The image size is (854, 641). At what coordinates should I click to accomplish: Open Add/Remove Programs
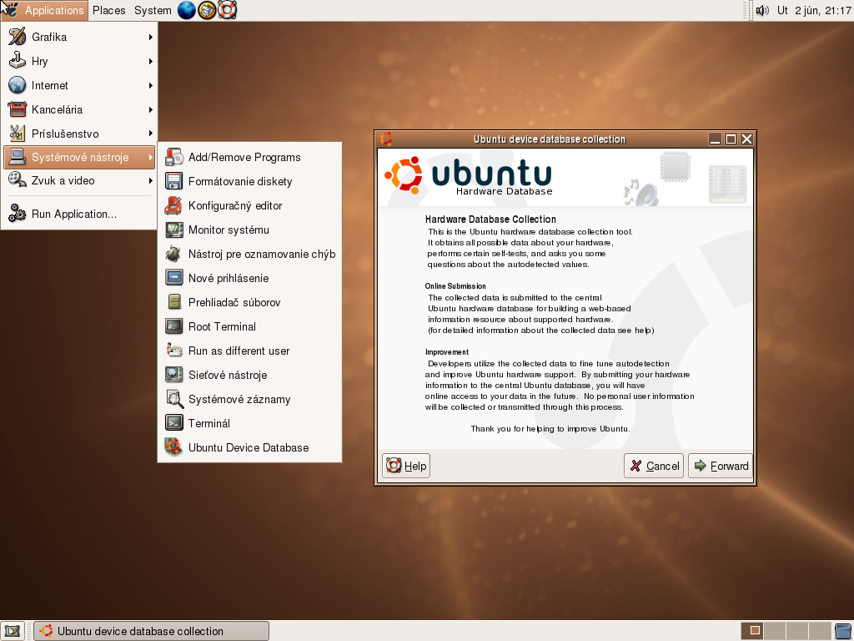[x=249, y=157]
